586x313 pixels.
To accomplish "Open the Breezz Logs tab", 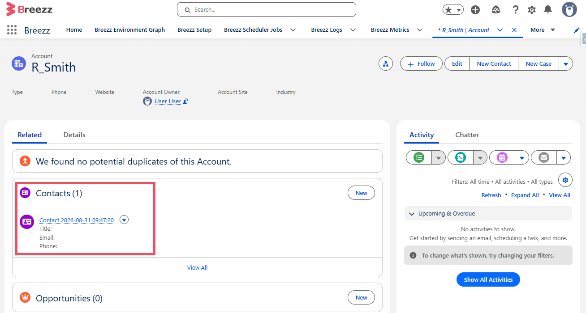I will (327, 30).
